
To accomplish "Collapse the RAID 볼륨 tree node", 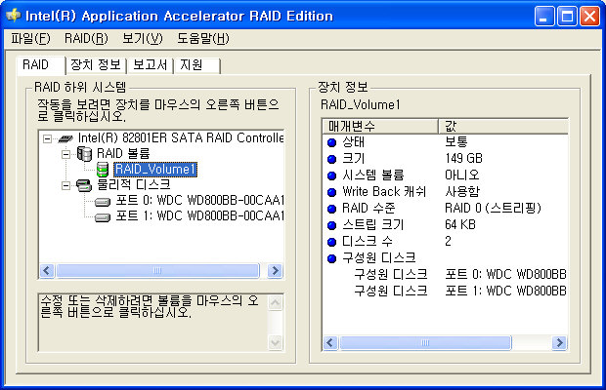I will pyautogui.click(x=66, y=154).
